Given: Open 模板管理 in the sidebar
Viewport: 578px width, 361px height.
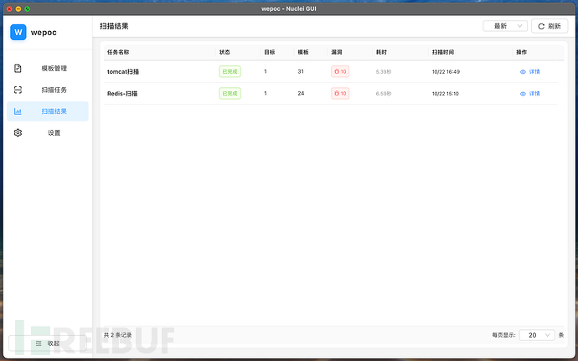Looking at the screenshot, I should (x=48, y=68).
